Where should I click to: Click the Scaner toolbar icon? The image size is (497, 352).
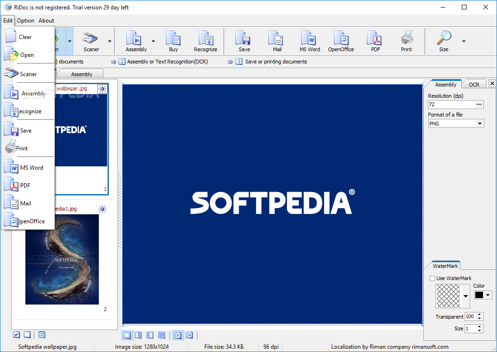91,41
